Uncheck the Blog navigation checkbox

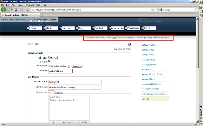point(77,28)
